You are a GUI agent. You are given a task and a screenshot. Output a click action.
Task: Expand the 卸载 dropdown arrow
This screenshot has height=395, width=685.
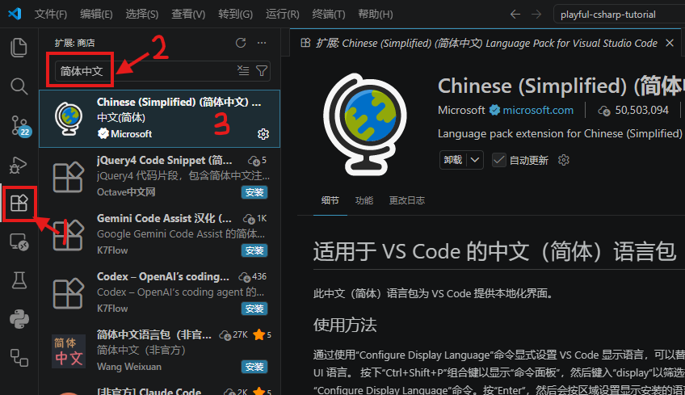[475, 161]
